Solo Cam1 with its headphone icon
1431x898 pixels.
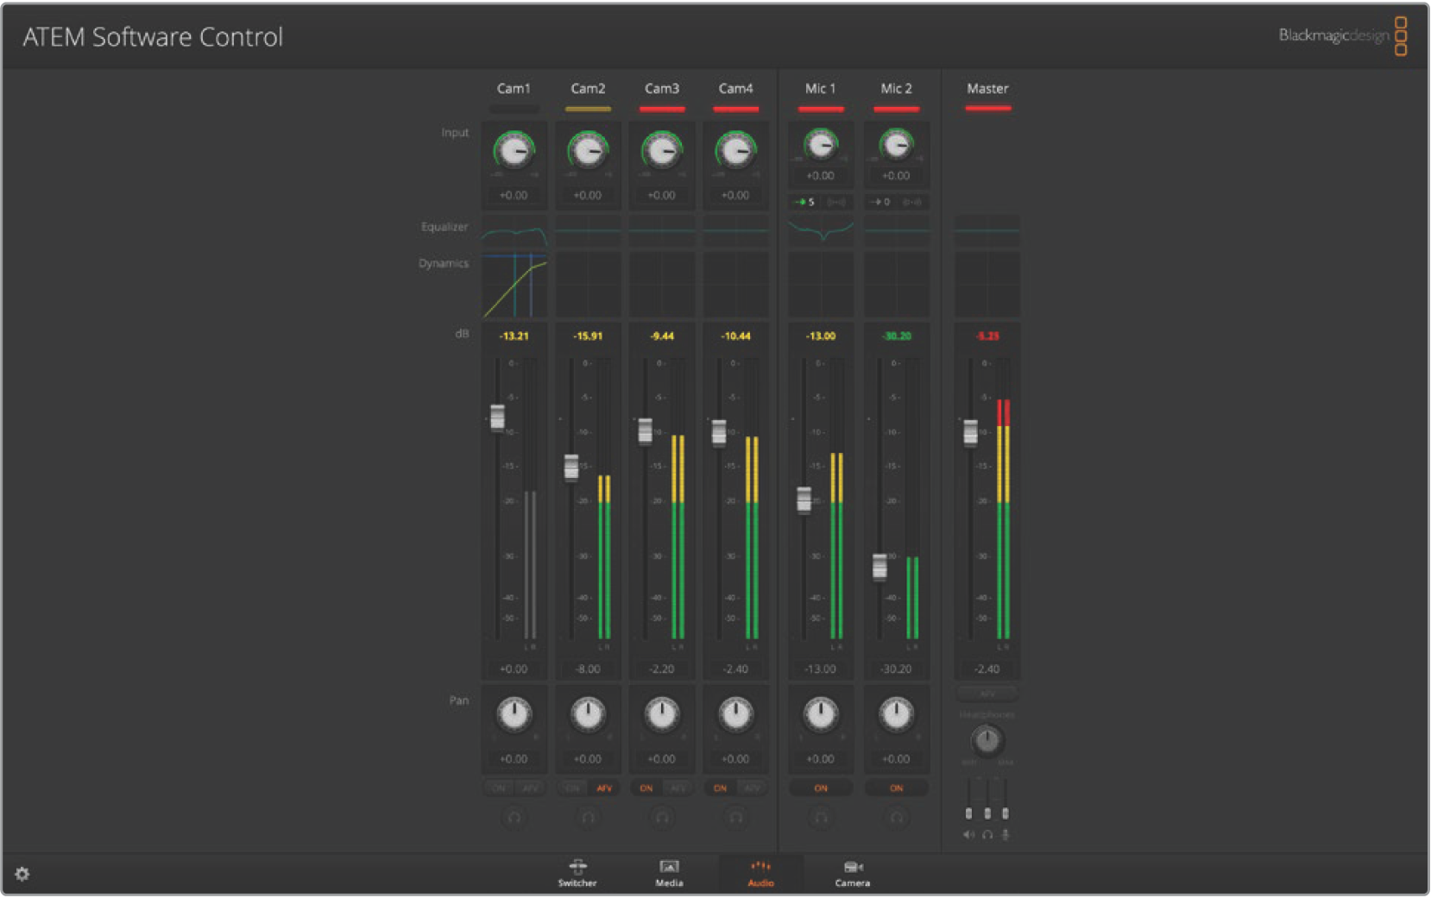[x=514, y=818]
